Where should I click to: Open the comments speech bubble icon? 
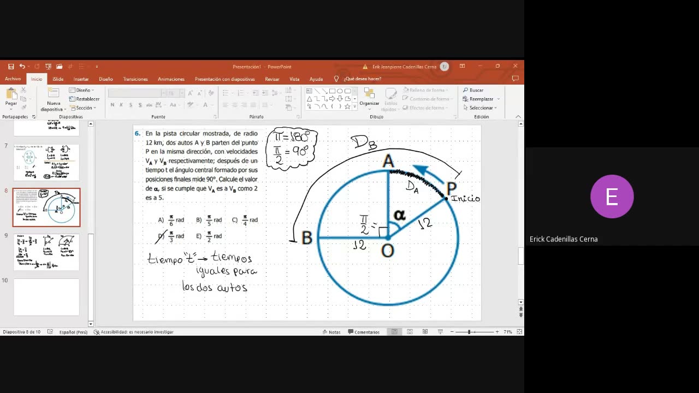click(515, 79)
